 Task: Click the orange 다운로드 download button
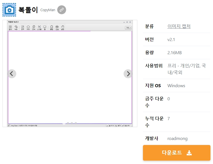coord(177,153)
